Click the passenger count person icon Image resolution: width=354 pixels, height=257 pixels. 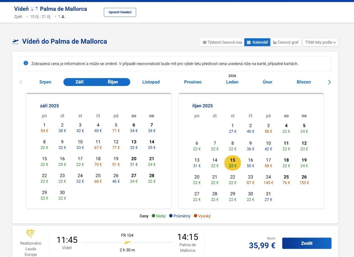(x=63, y=17)
